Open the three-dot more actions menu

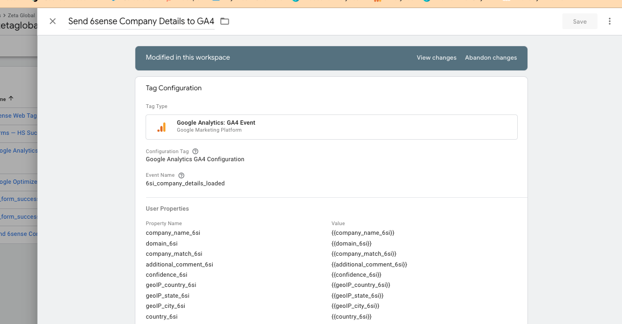click(609, 21)
